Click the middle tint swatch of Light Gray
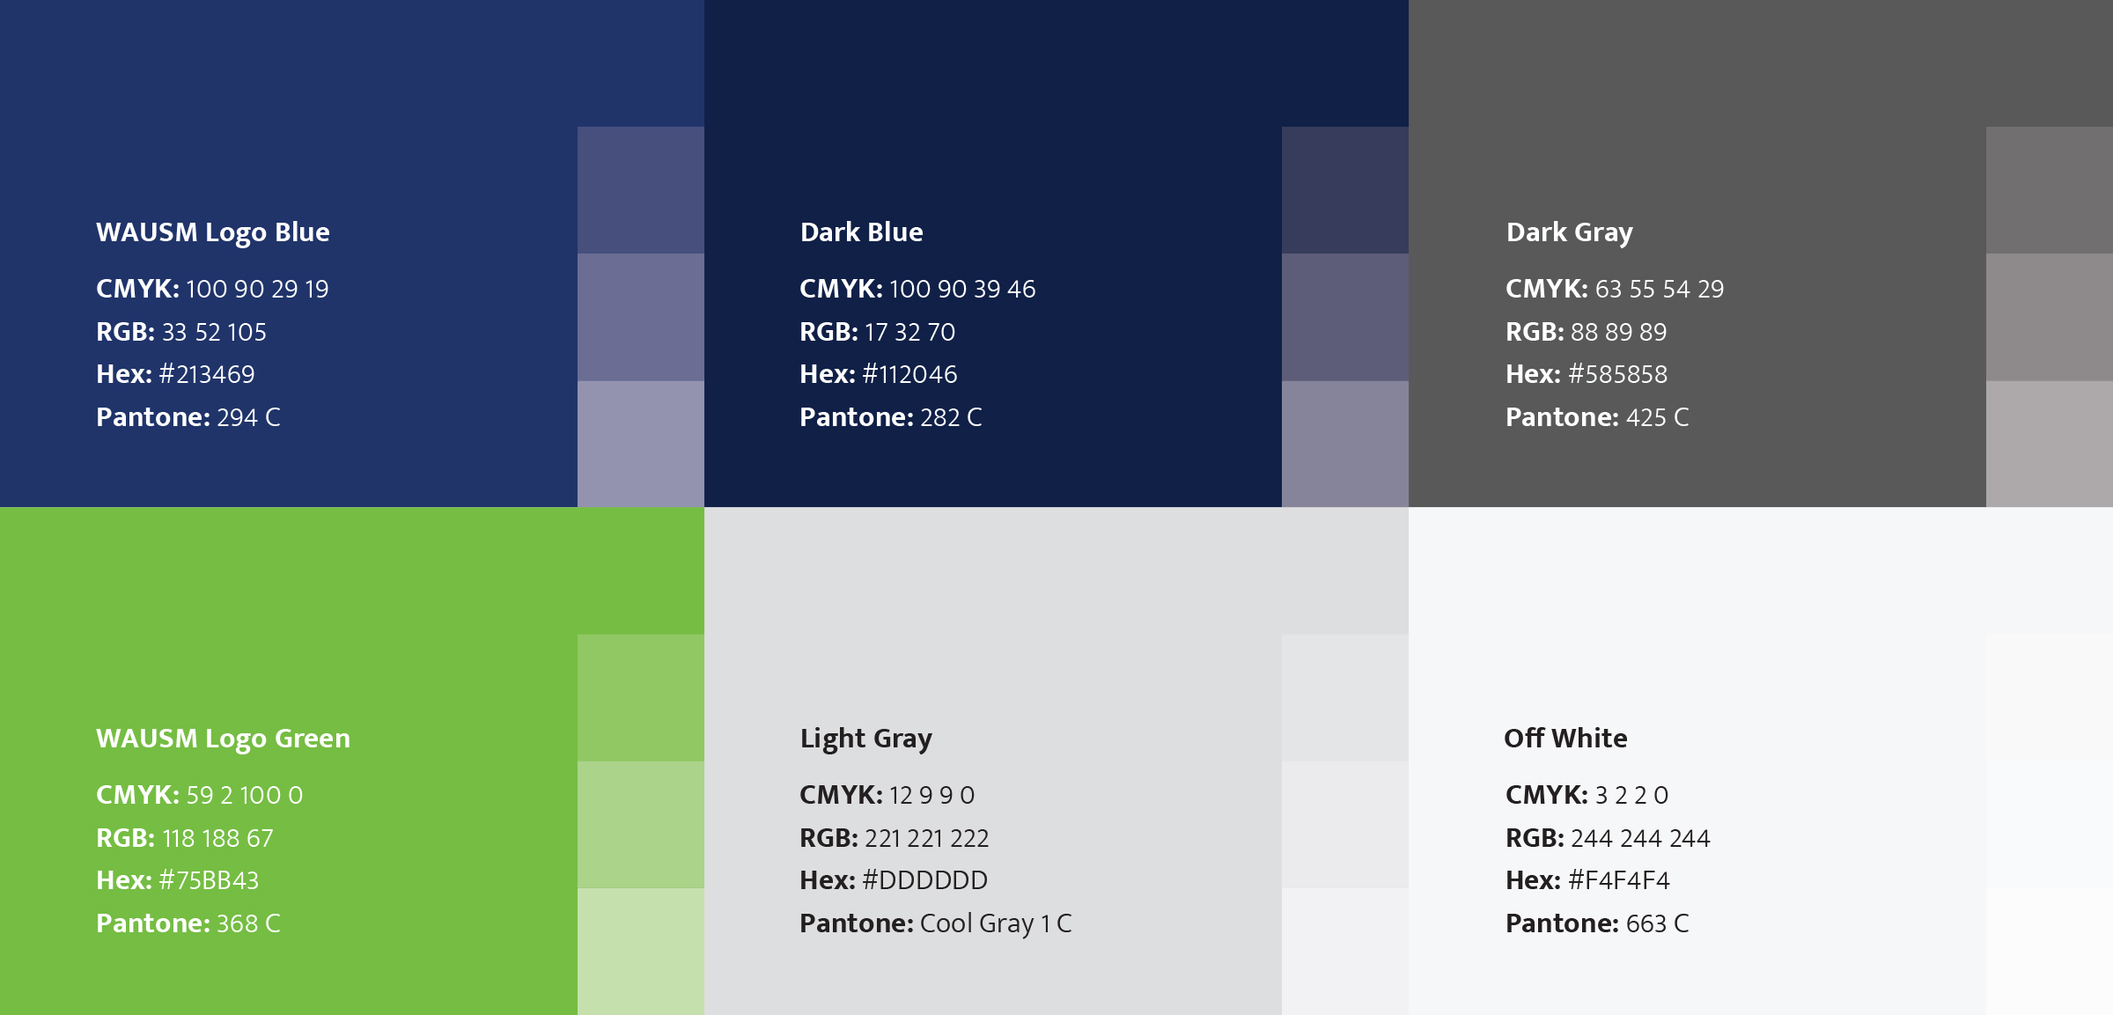This screenshot has width=2113, height=1015. [1345, 825]
